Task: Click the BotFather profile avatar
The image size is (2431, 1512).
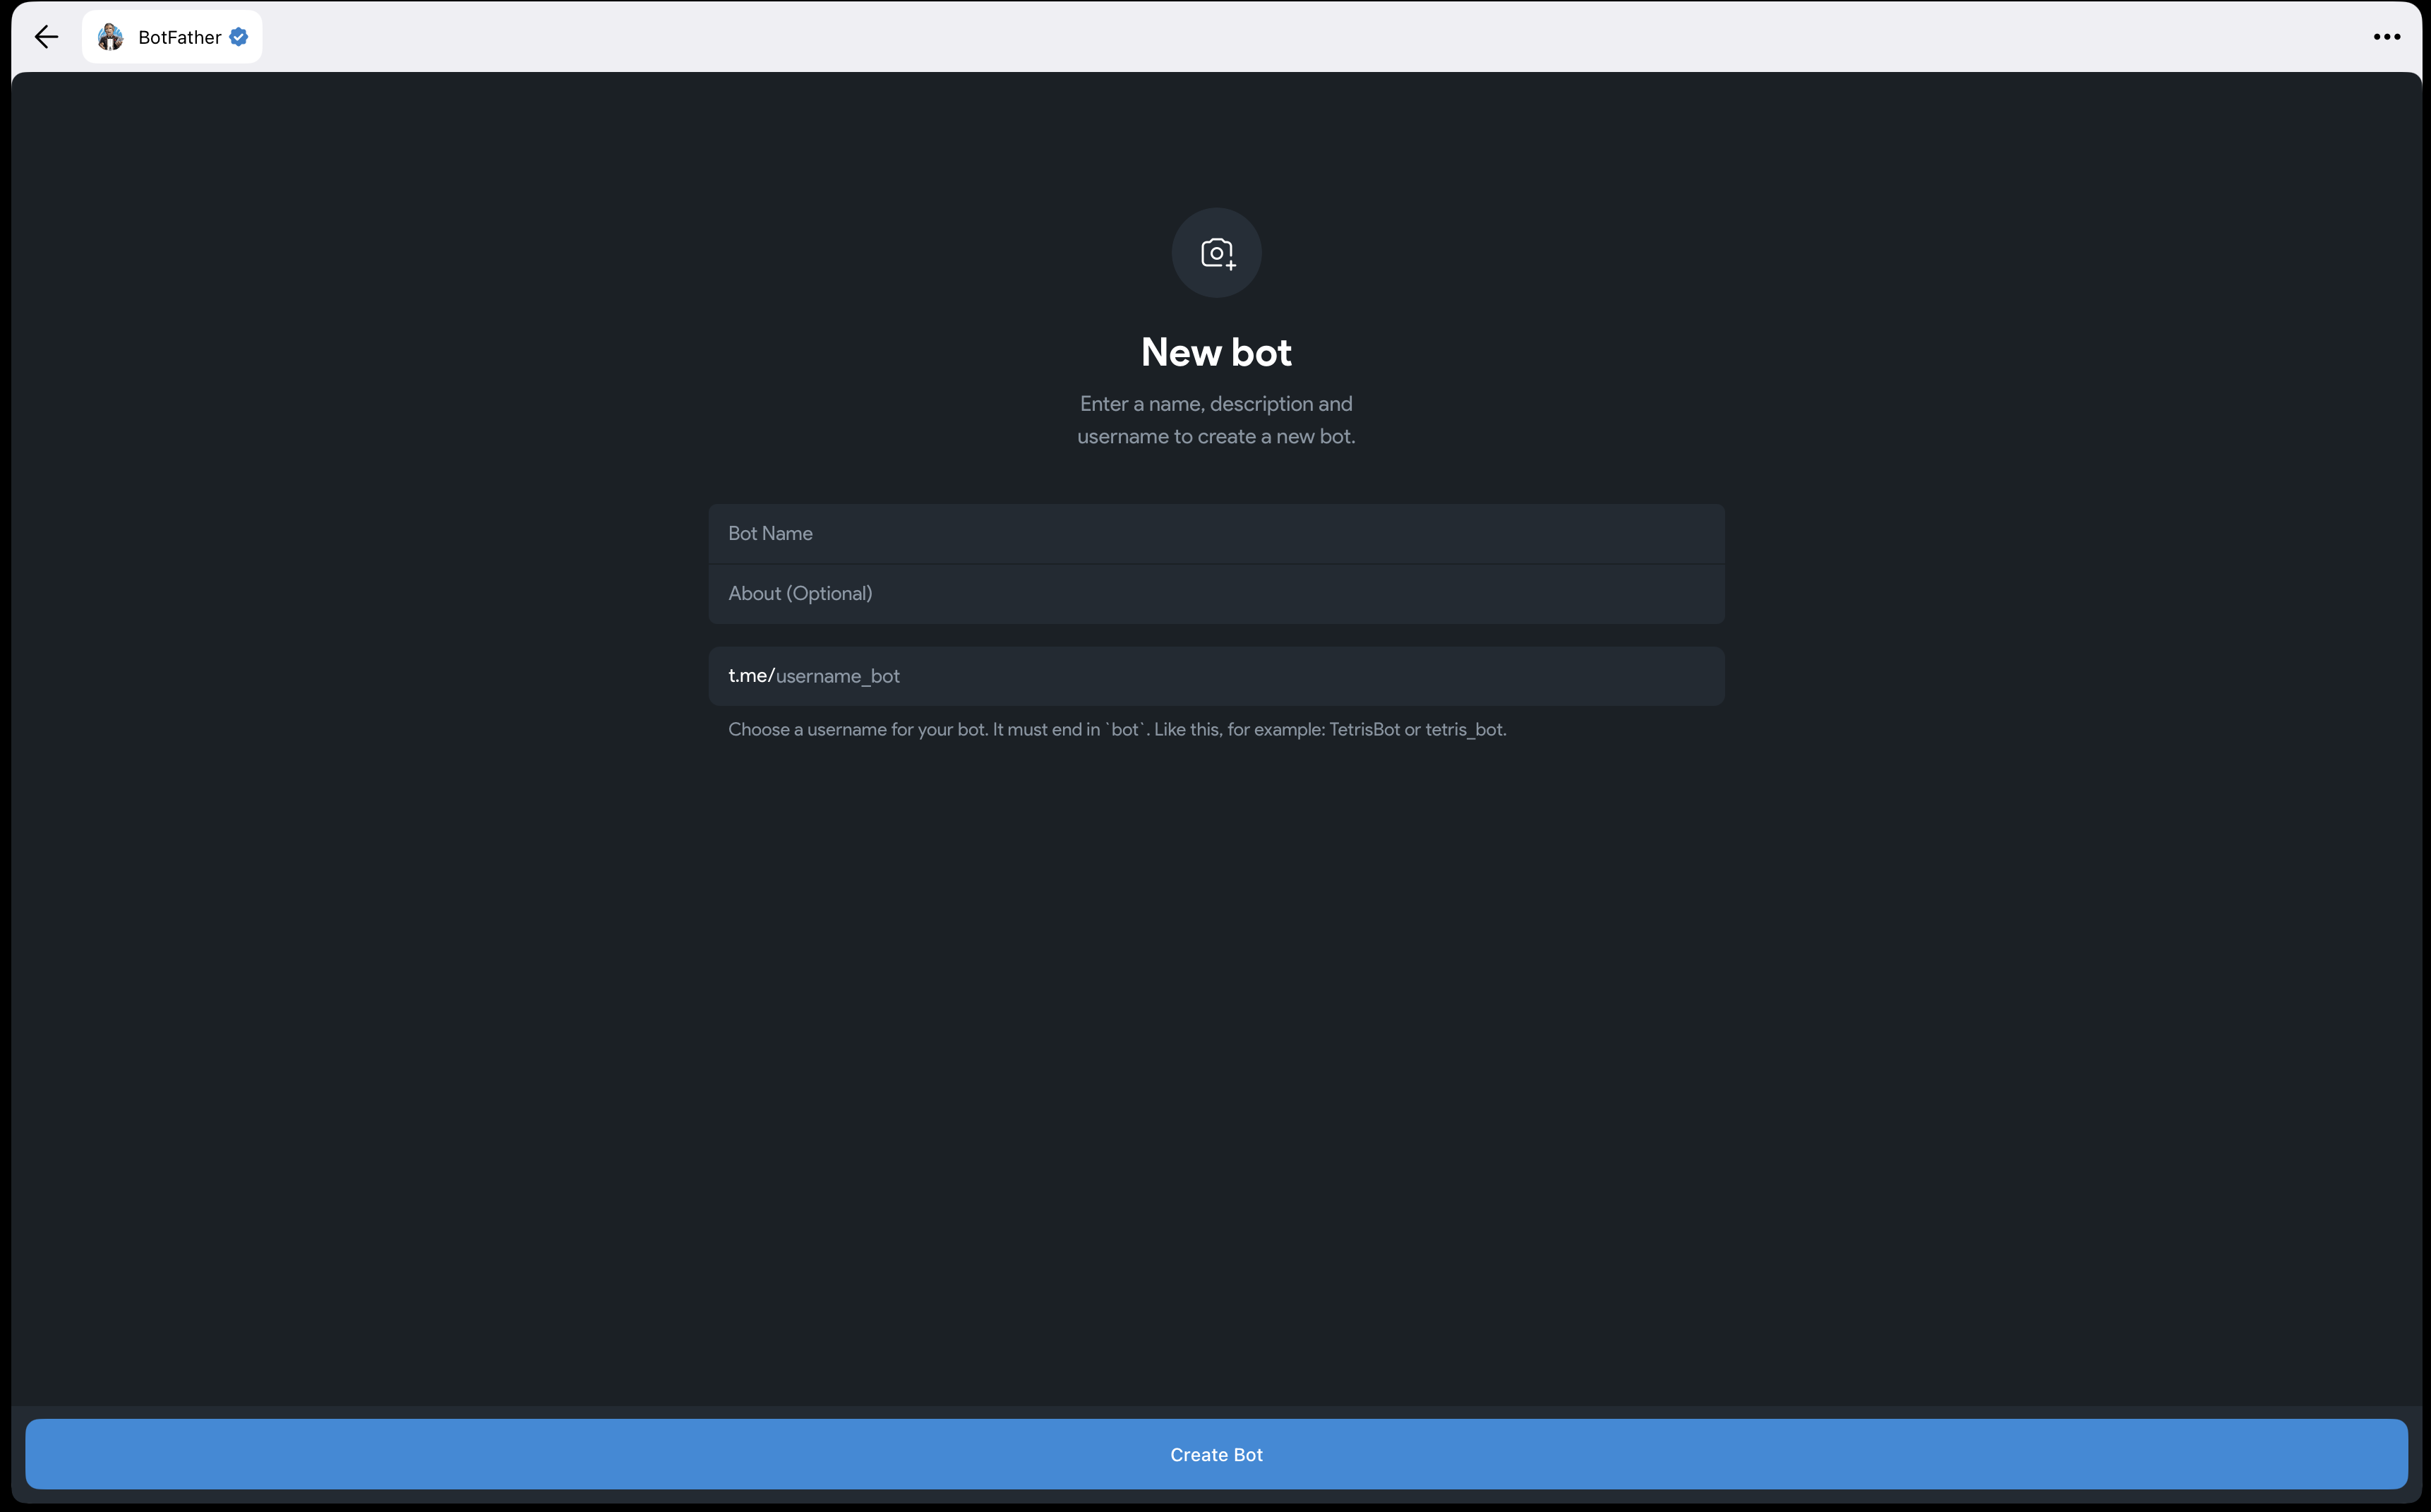Action: [110, 37]
